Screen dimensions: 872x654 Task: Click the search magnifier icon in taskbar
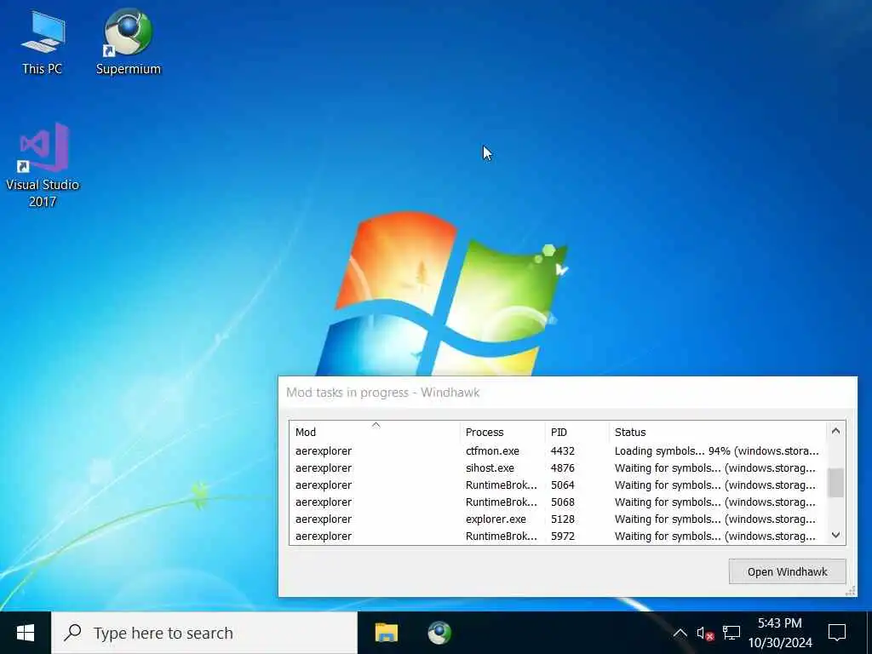pyautogui.click(x=73, y=633)
